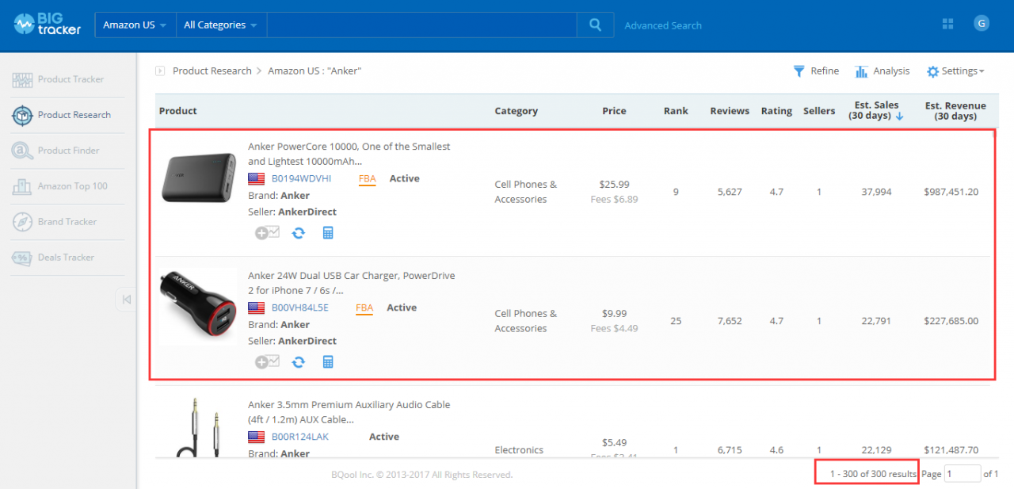This screenshot has width=1014, height=489.
Task: Sort by the Rating column header
Action: pos(776,111)
